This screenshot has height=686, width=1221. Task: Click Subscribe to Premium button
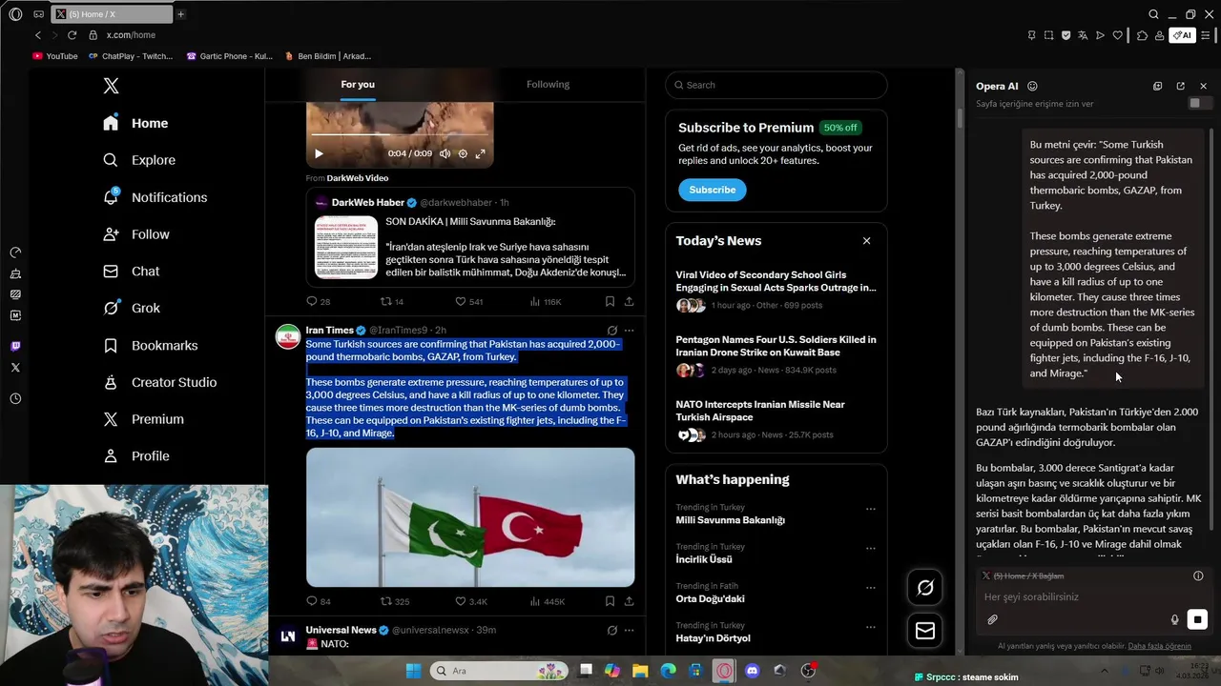pyautogui.click(x=713, y=190)
